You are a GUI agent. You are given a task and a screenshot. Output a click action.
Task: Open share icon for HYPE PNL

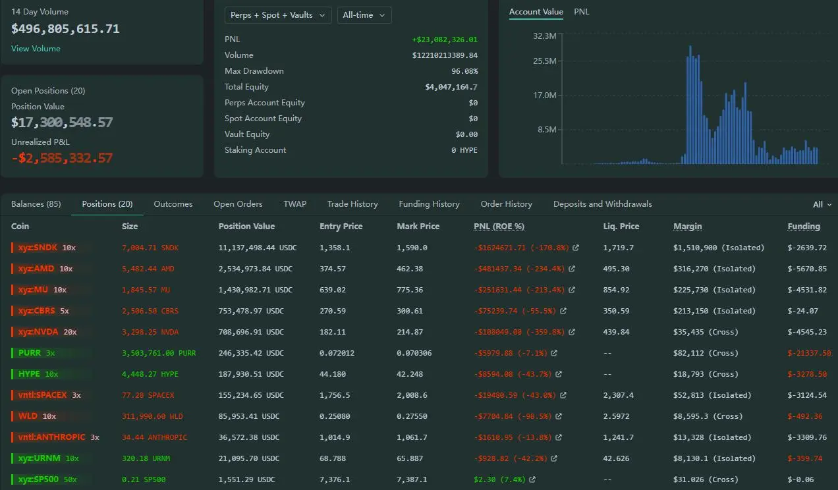click(559, 374)
